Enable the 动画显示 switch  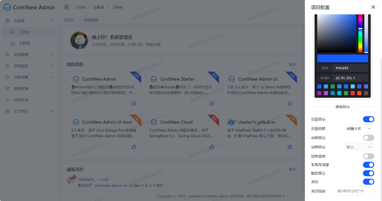369,138
